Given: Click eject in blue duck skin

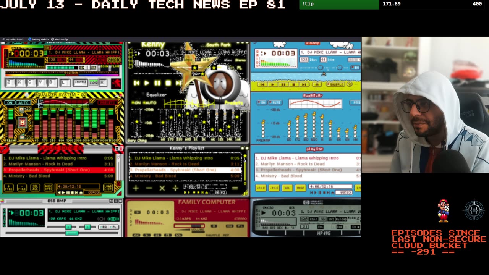Looking at the screenshot, I should tap(317, 84).
